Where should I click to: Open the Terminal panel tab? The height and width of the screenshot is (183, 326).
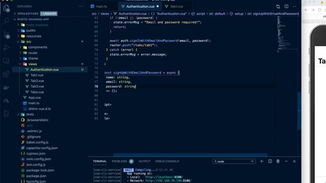[x=100, y=161]
